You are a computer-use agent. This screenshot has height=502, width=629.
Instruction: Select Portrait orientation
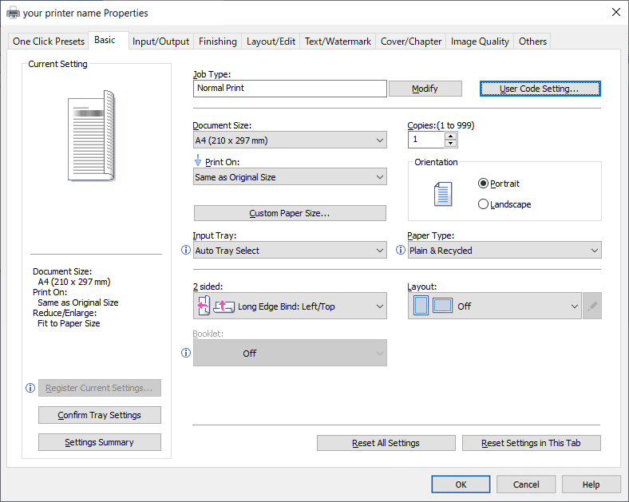[x=483, y=184]
